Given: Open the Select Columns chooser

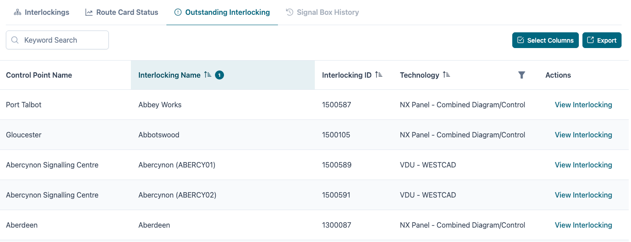Looking at the screenshot, I should (545, 40).
